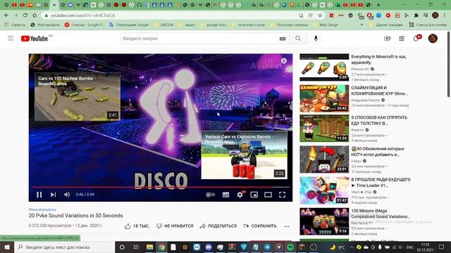Image resolution: width=451 pixels, height=253 pixels.
Task: Open new browser tab plus button
Action: click(x=378, y=5)
